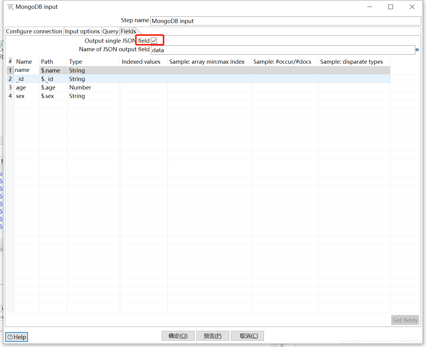
Task: Select row number 1
Action: coord(10,70)
